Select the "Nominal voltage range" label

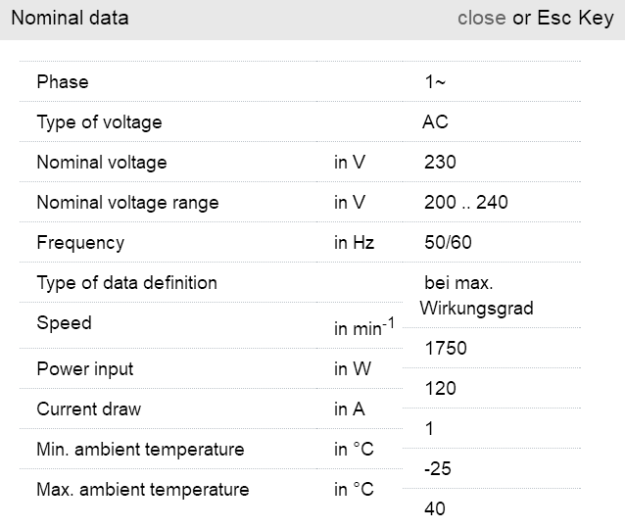coord(127,203)
